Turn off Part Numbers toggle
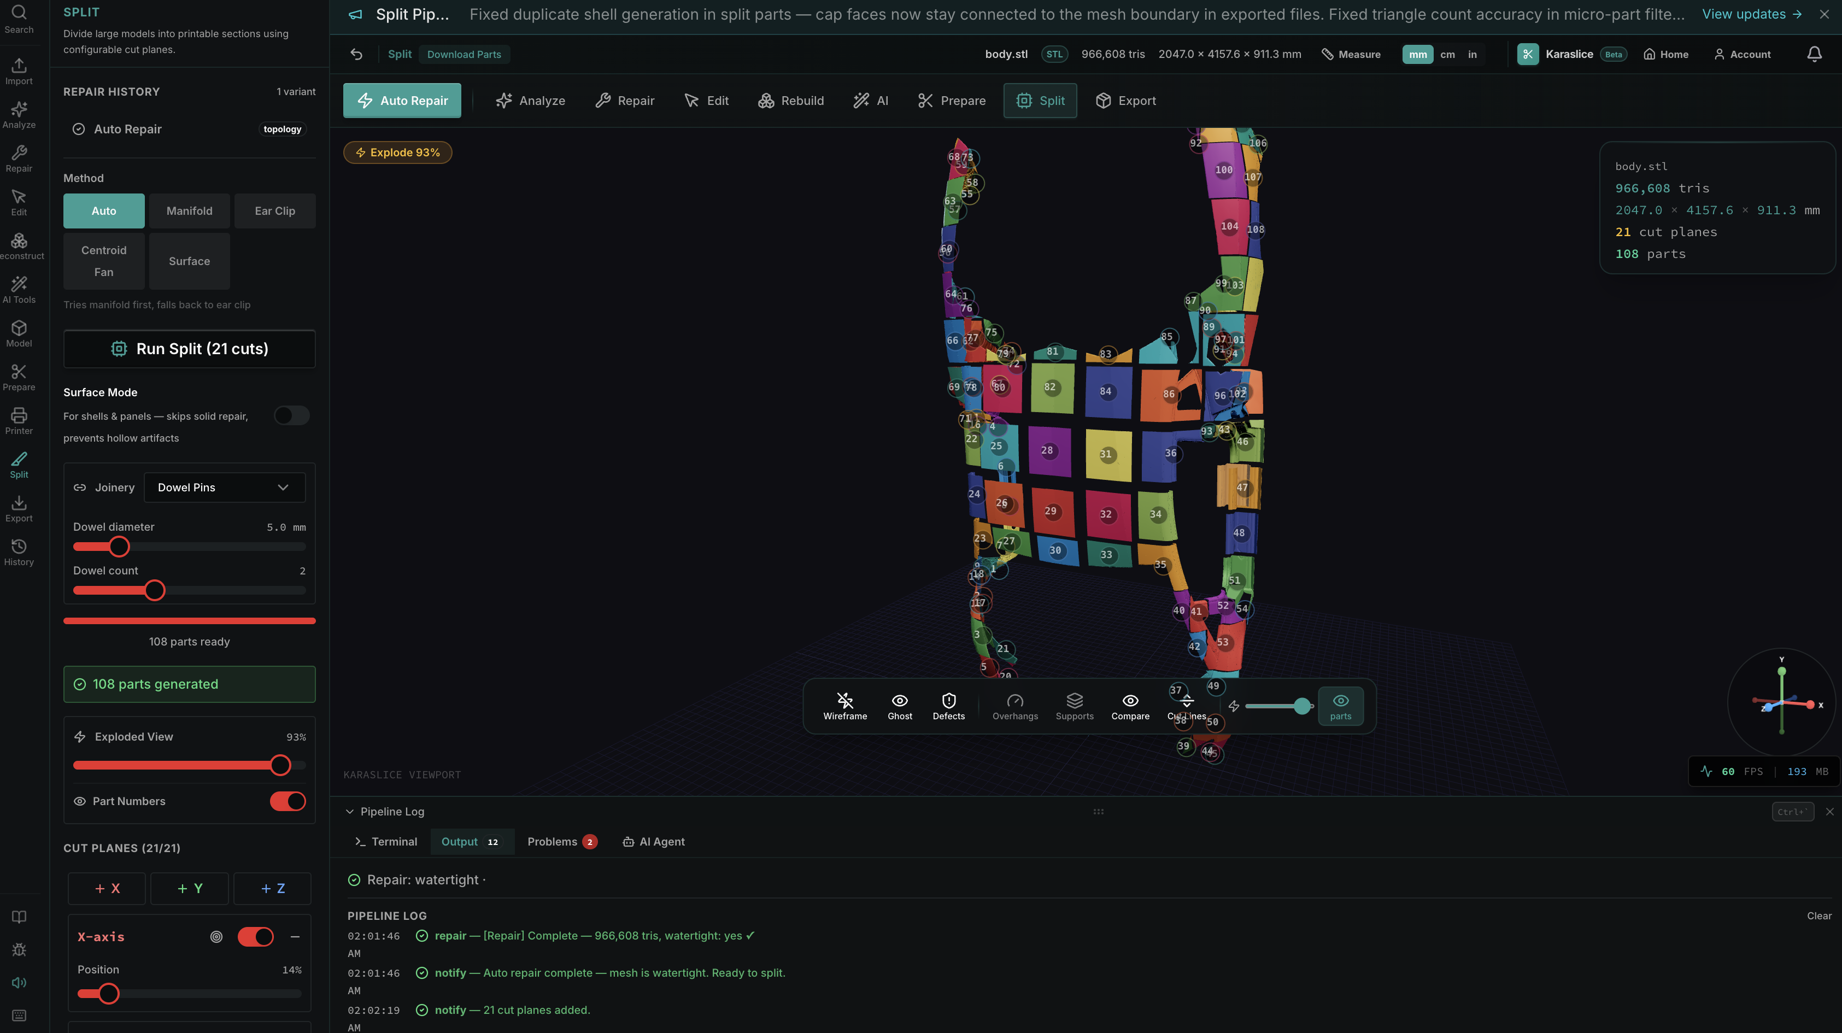The width and height of the screenshot is (1842, 1033). click(x=288, y=801)
